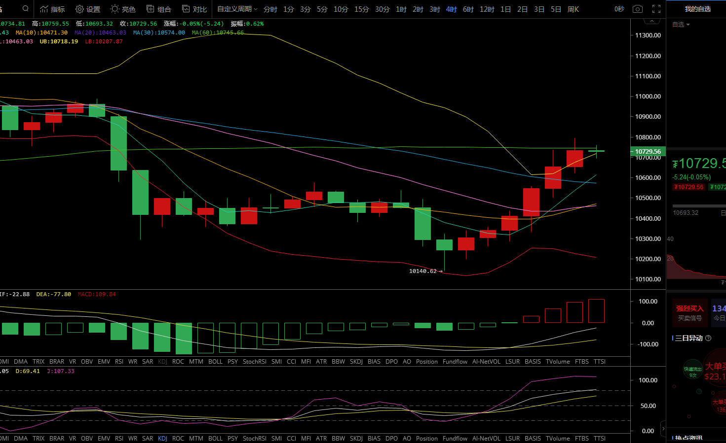Select the 3日 timeframe
The height and width of the screenshot is (443, 726).
coord(539,9)
